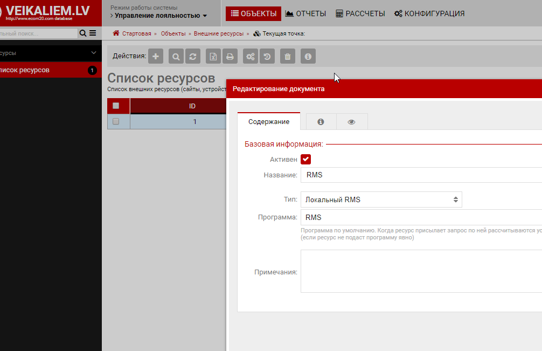Open the Тип dropdown showing Локальный RMS
The height and width of the screenshot is (351, 542).
[x=381, y=199]
